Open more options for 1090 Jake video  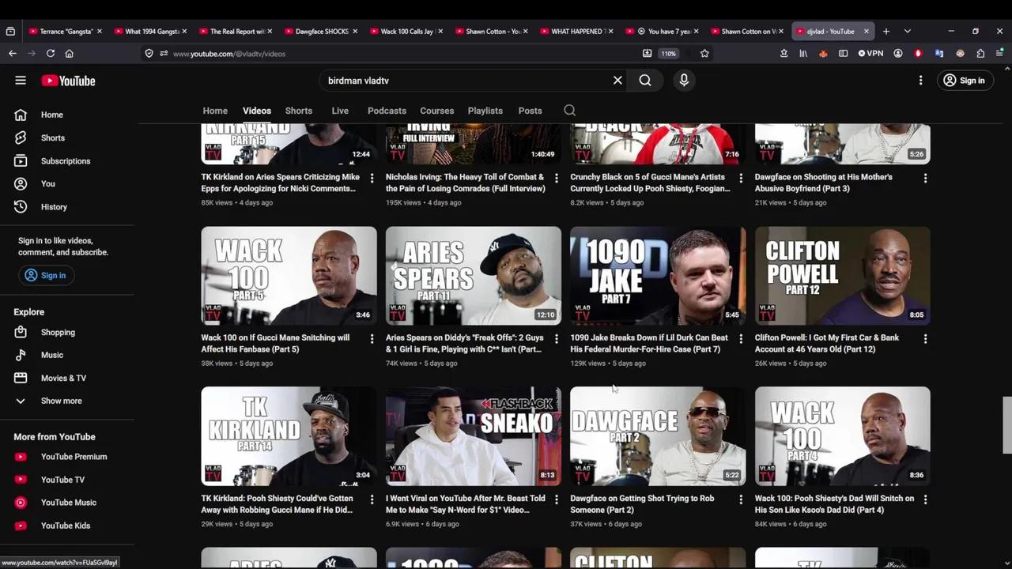pos(741,338)
